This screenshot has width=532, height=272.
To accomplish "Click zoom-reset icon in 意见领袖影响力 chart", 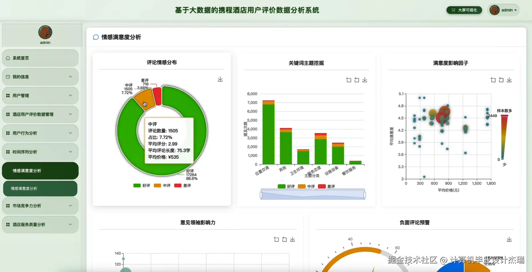I will (284, 239).
